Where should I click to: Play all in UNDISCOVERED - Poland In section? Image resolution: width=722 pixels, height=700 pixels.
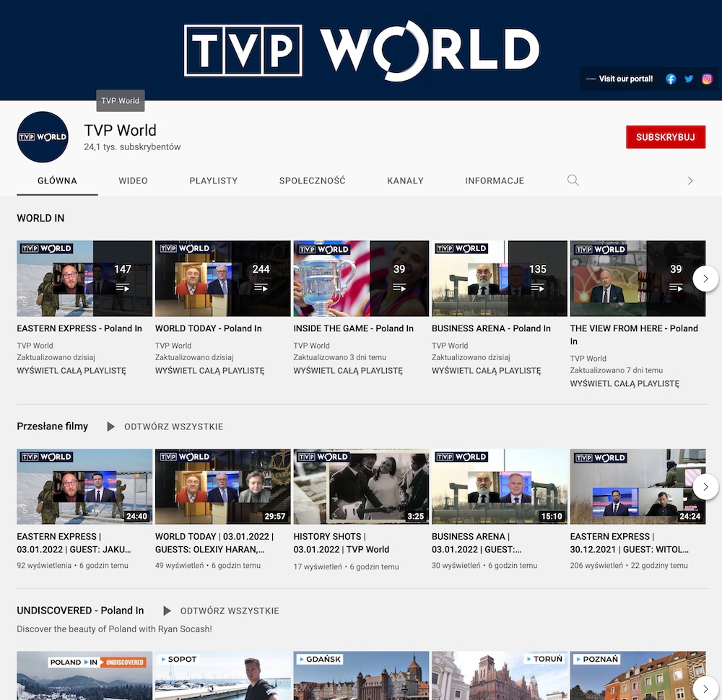pos(221,611)
